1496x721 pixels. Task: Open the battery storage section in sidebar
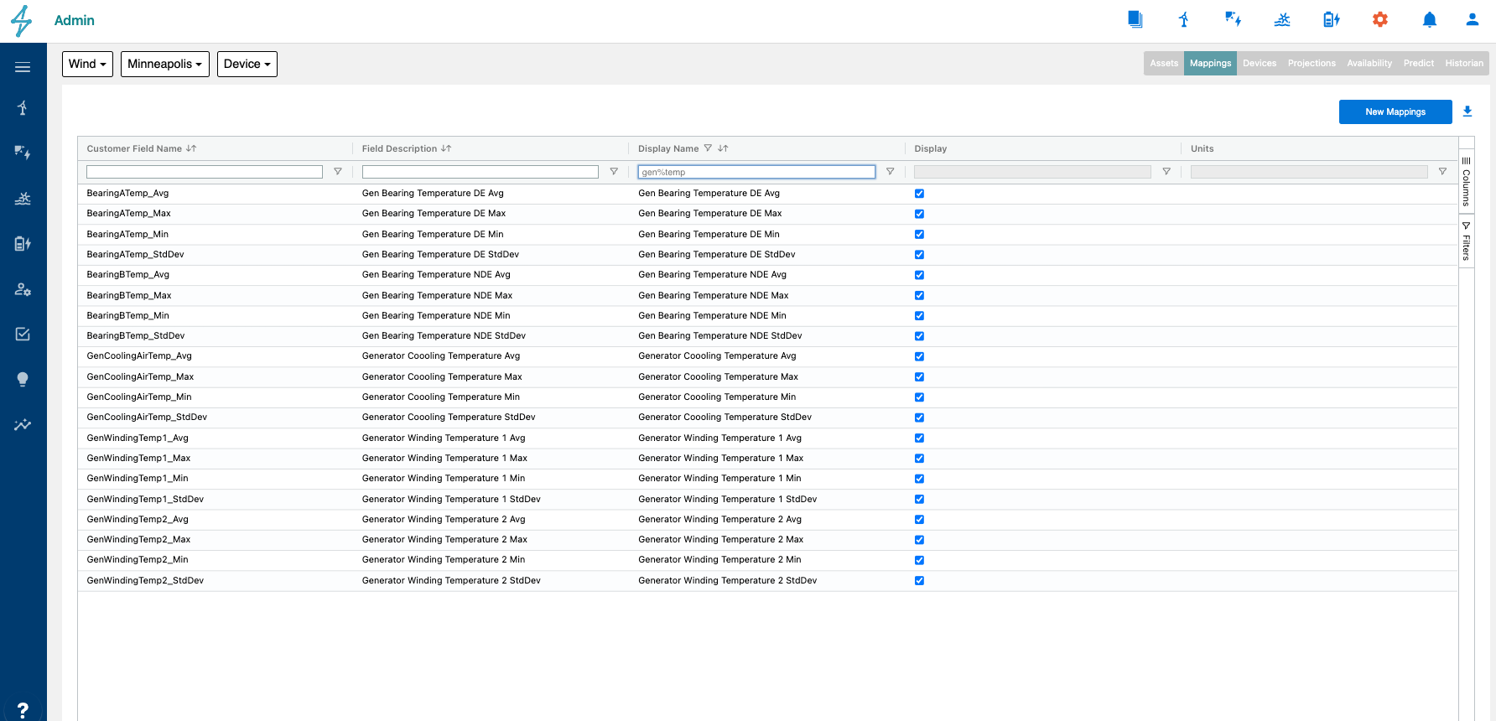coord(23,244)
